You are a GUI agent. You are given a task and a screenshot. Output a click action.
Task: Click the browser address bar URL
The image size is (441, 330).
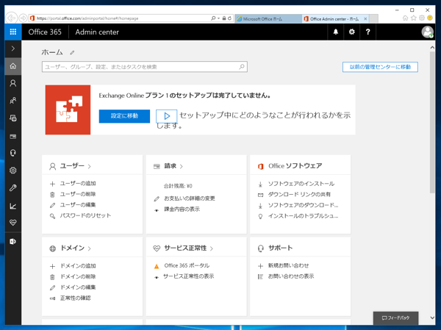87,18
